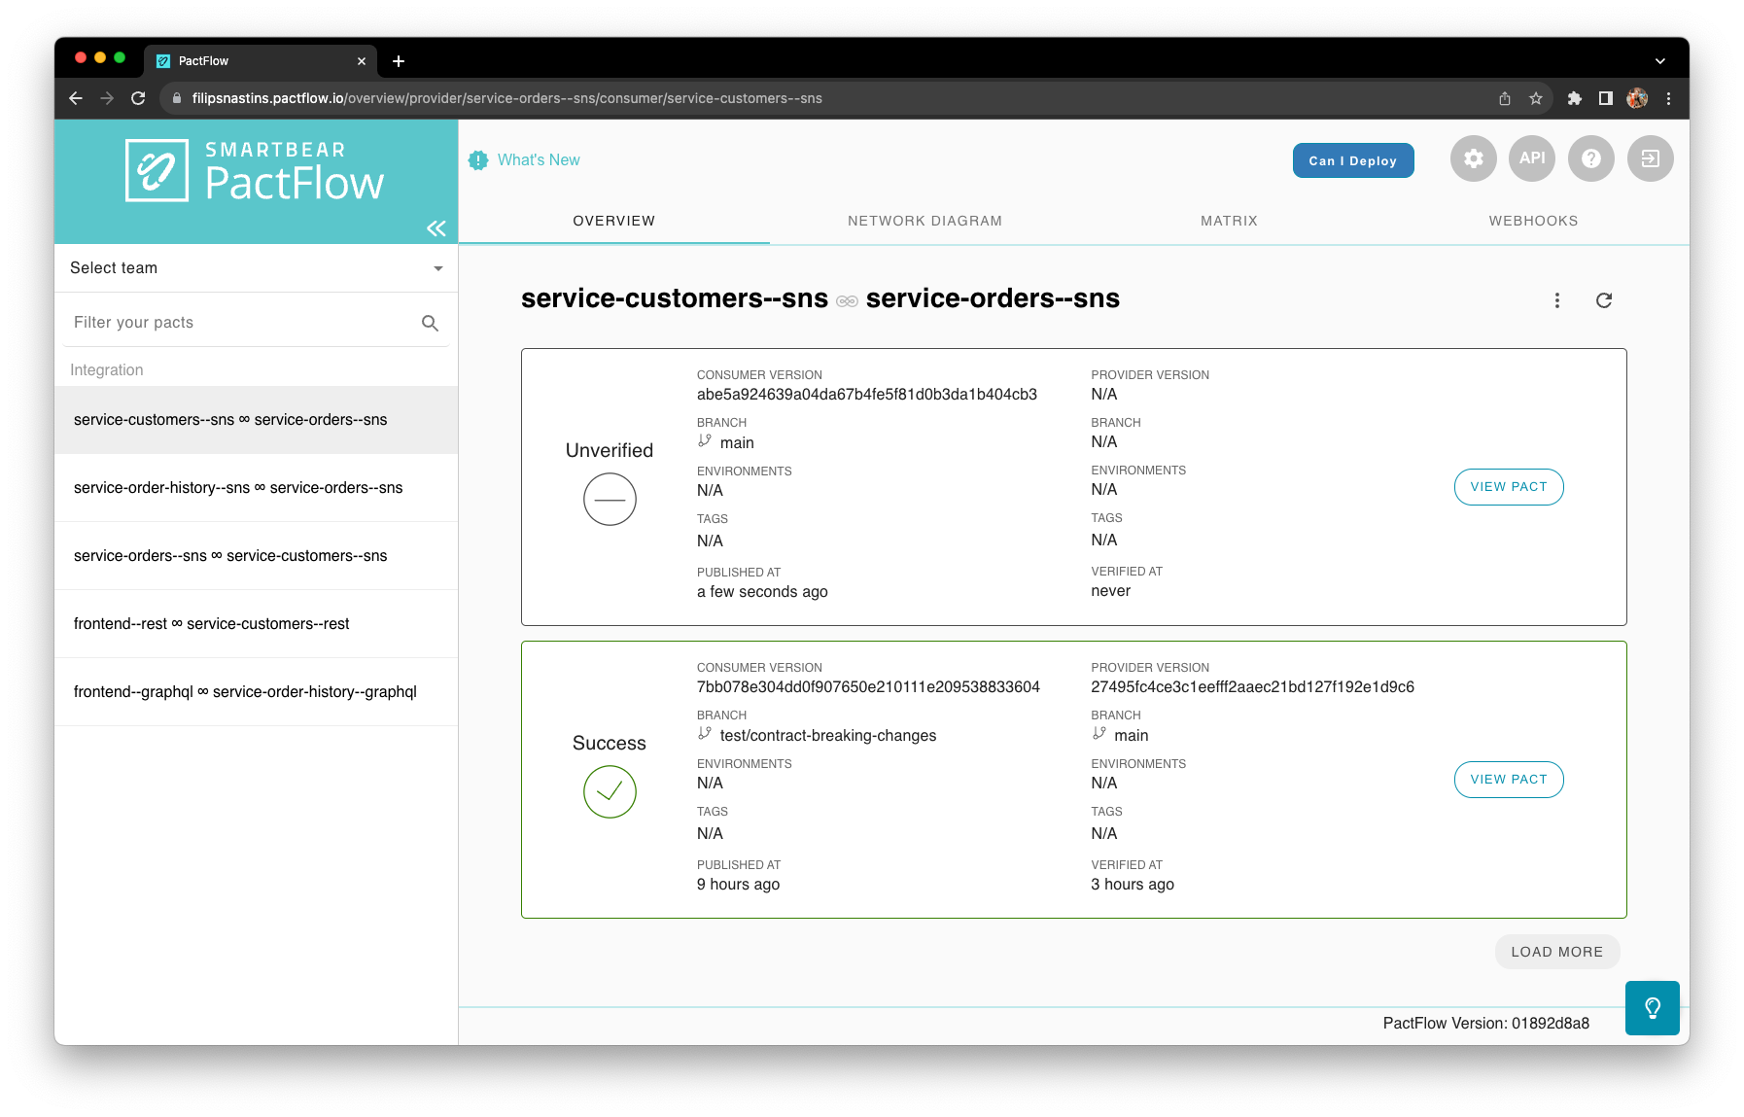Select service-customers--sns ∞ service-orders--sns integration
Viewport: 1744px width, 1117px height.
point(257,420)
